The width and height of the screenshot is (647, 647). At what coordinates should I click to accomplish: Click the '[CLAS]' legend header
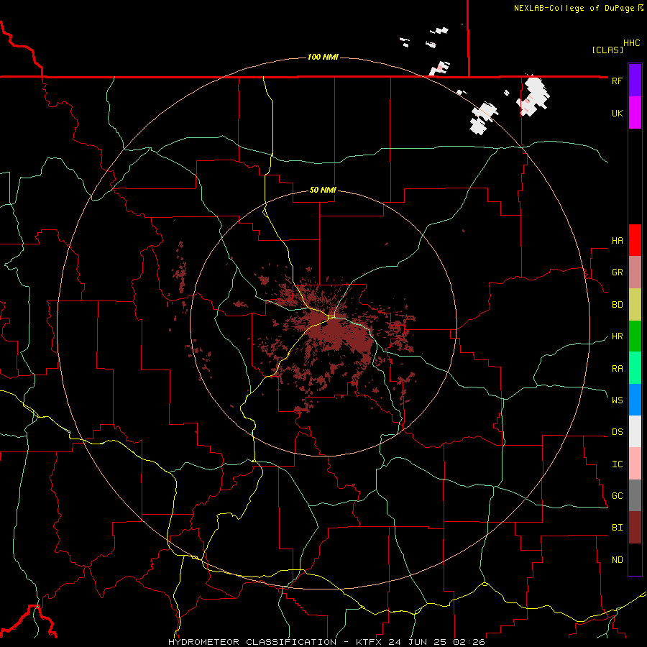(607, 50)
